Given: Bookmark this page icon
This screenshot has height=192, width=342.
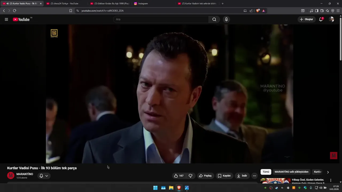Looking at the screenshot, I should (71, 11).
